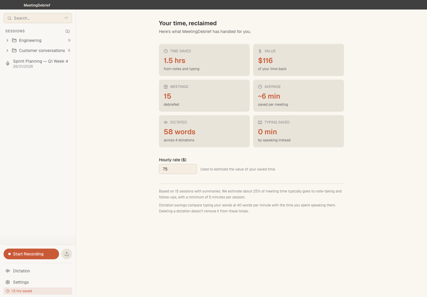Click the microphone icon for Sprint Planning
Viewport: 427px width, 297px height.
pyautogui.click(x=8, y=64)
